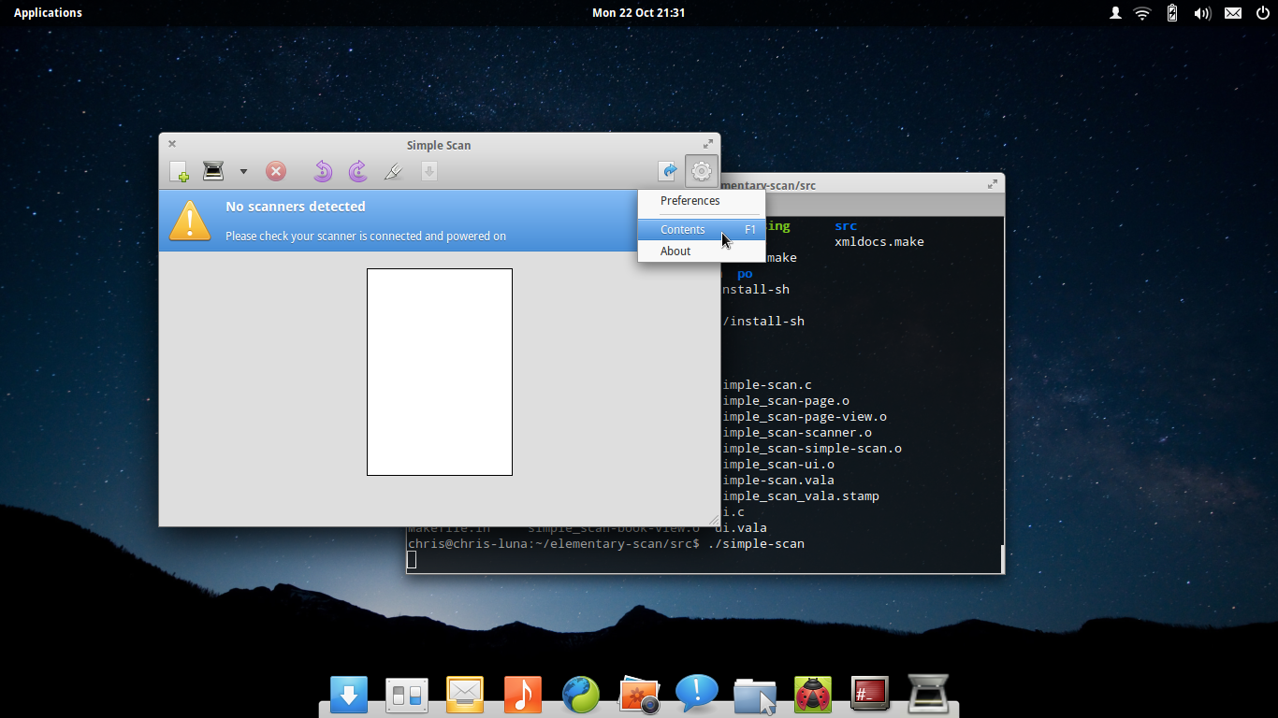Click the date and time in the panel
Viewport: 1278px width, 718px height.
pos(638,13)
